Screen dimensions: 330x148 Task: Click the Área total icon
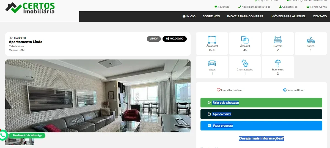(x=212, y=40)
